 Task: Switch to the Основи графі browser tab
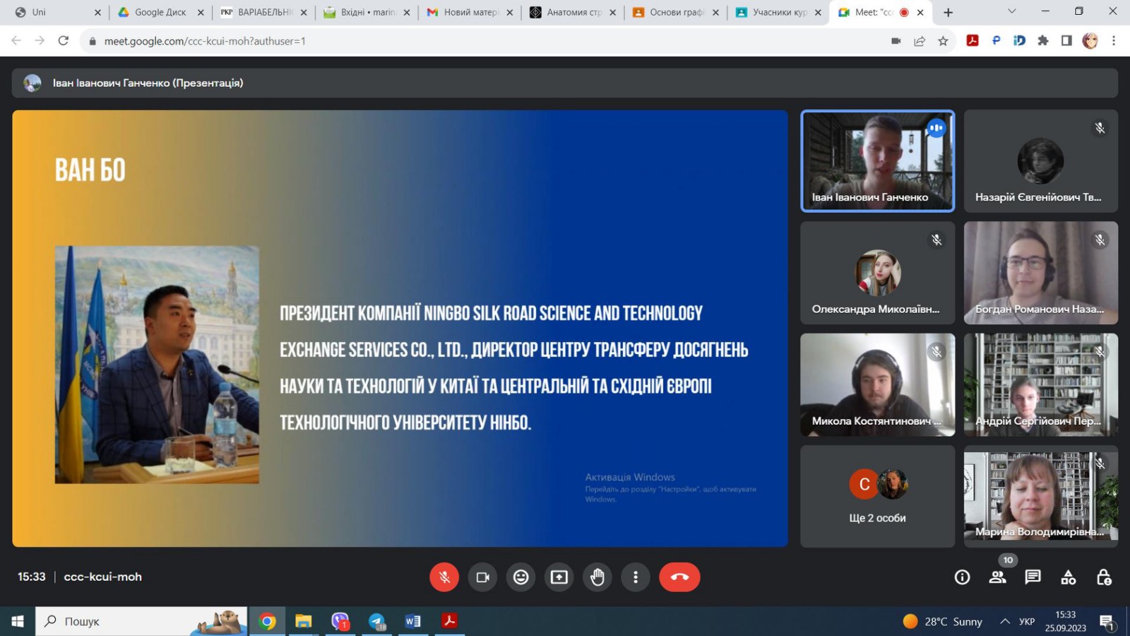[676, 12]
